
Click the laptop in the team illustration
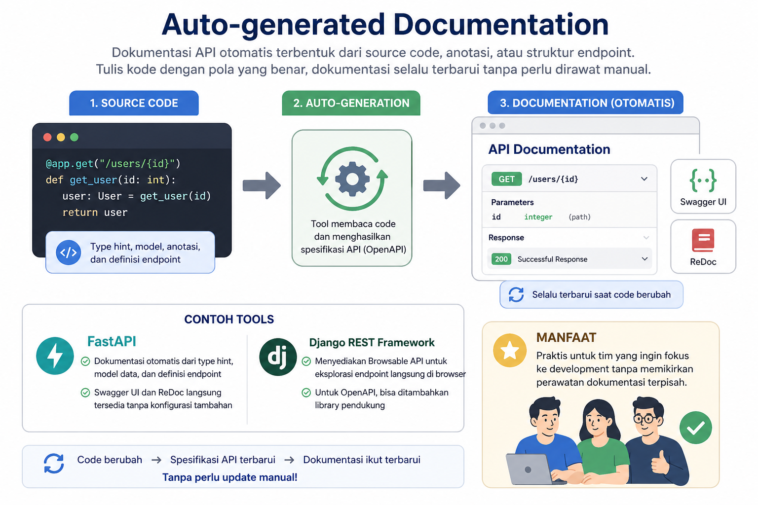tap(530, 469)
